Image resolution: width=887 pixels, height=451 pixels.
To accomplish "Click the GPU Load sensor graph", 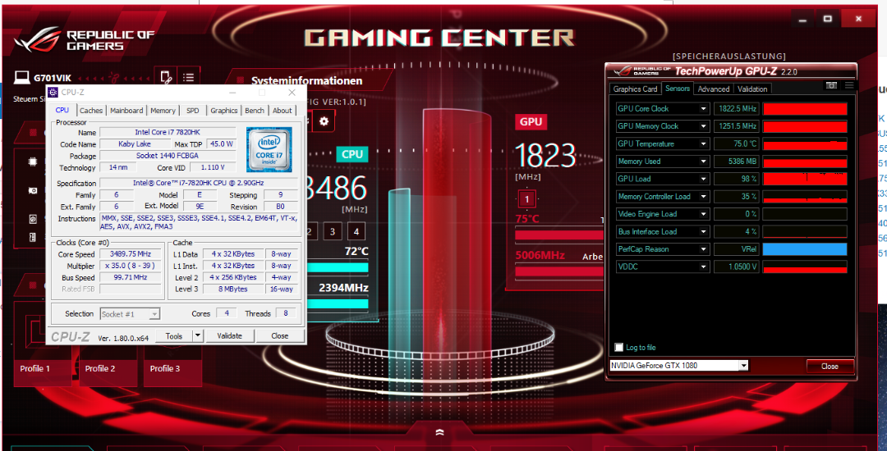I will pyautogui.click(x=805, y=179).
